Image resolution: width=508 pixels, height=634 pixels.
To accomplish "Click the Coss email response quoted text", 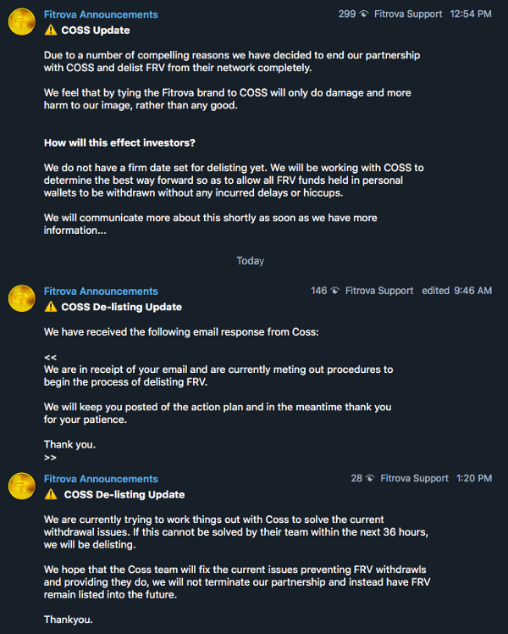I will (x=218, y=375).
